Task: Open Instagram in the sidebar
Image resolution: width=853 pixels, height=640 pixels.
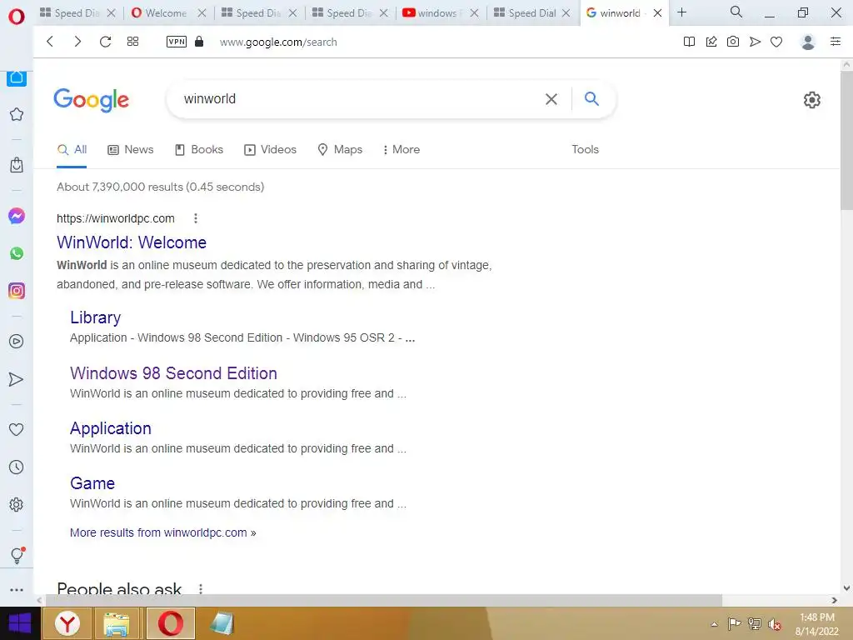Action: coord(17,291)
